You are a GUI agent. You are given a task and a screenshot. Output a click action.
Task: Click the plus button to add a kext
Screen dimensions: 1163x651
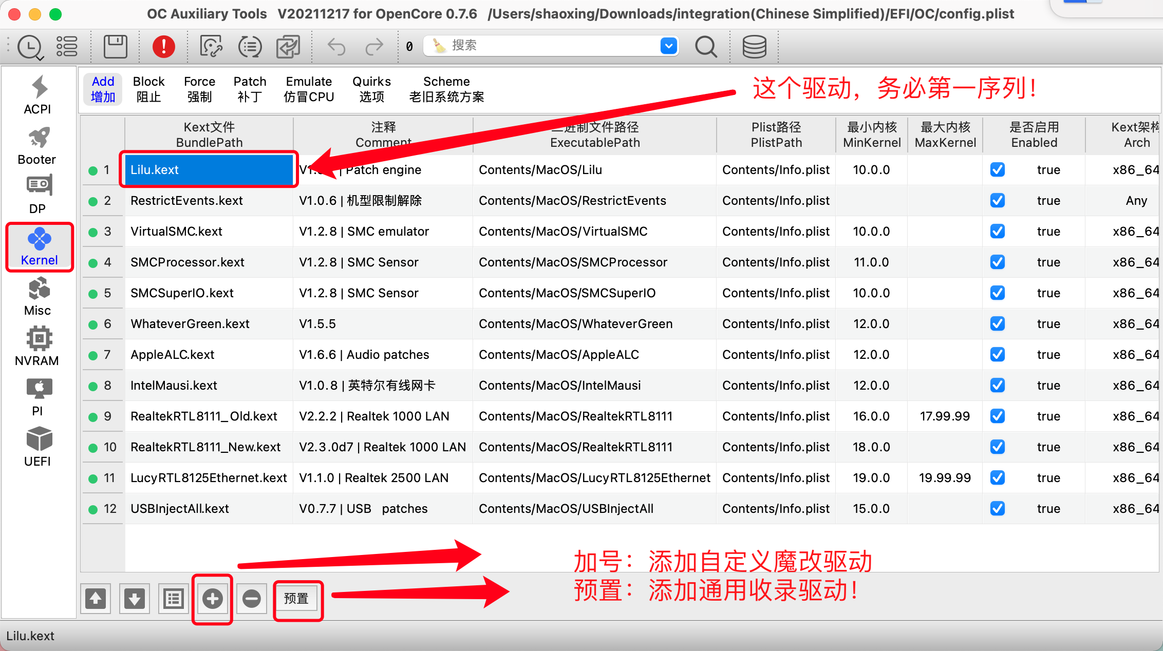212,599
